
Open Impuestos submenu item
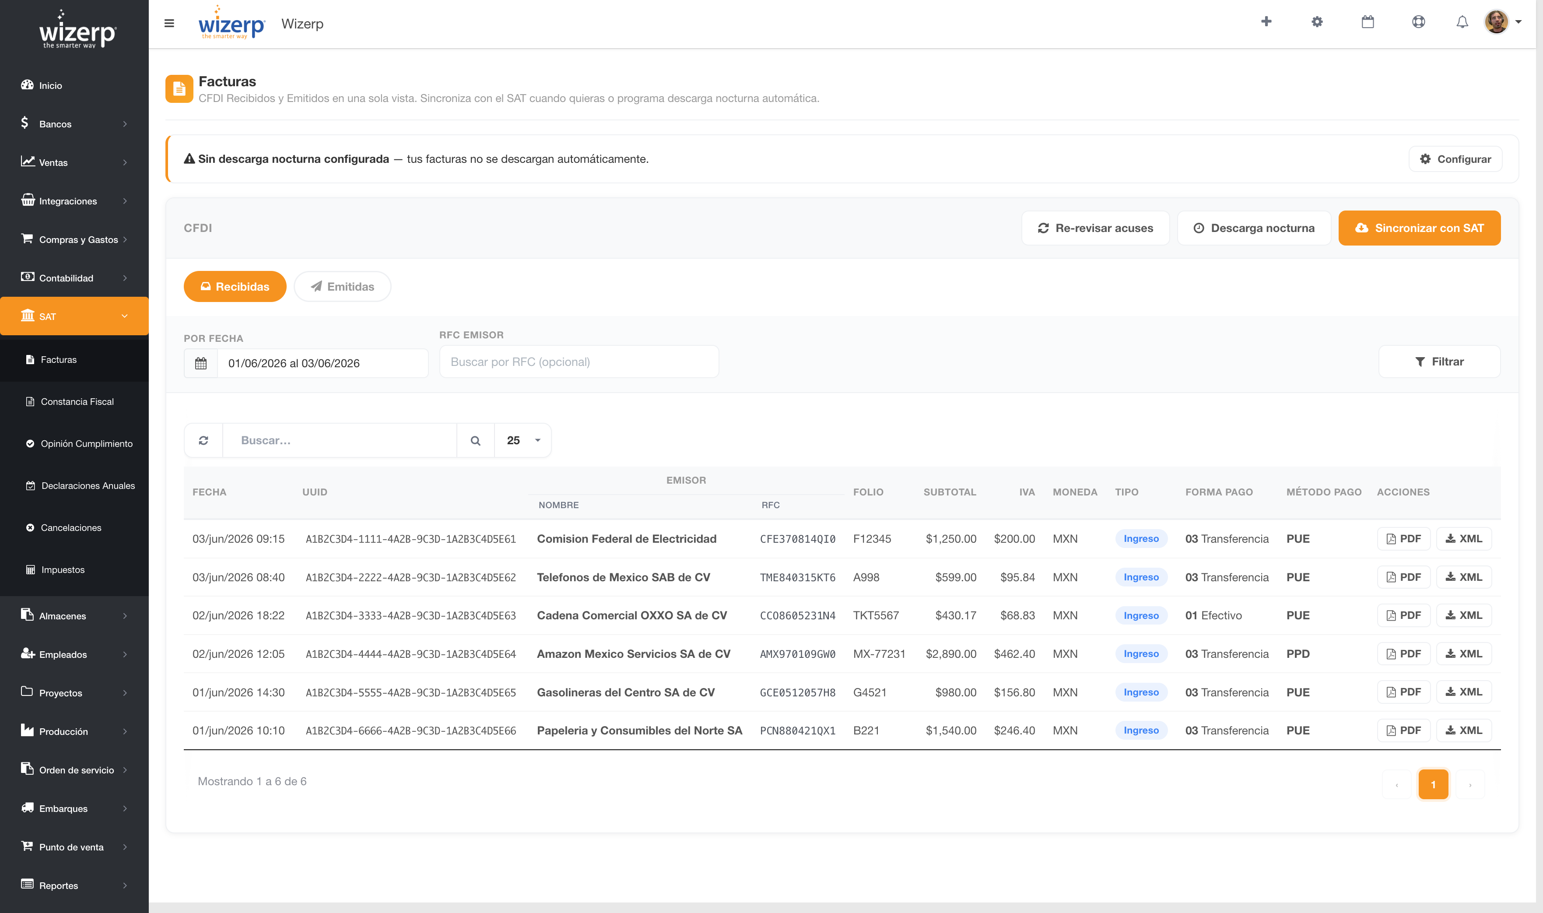click(x=74, y=570)
